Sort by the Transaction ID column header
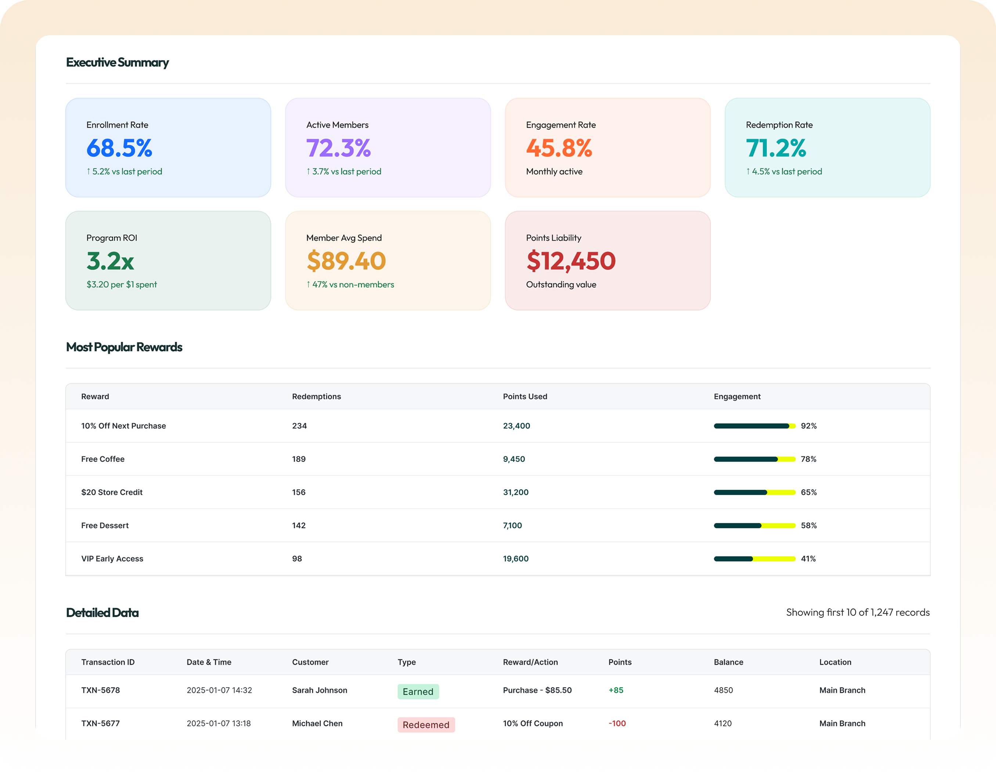Image resolution: width=996 pixels, height=775 pixels. point(108,662)
